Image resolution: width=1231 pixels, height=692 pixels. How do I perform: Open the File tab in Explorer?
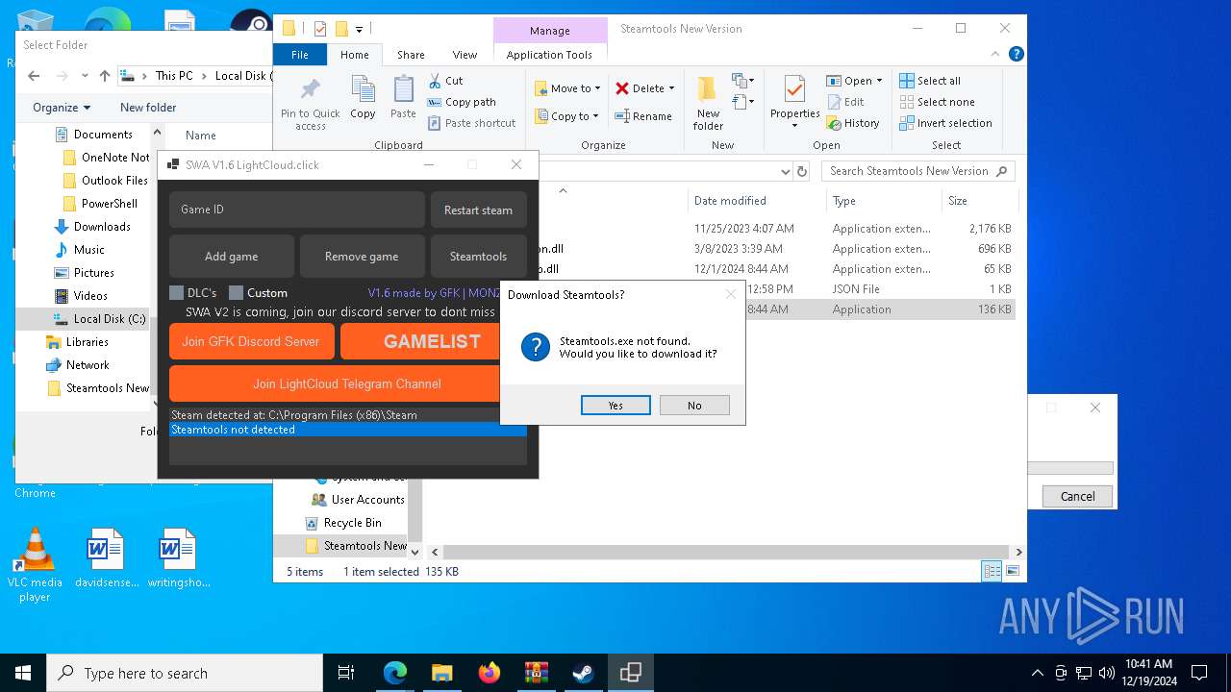click(300, 55)
